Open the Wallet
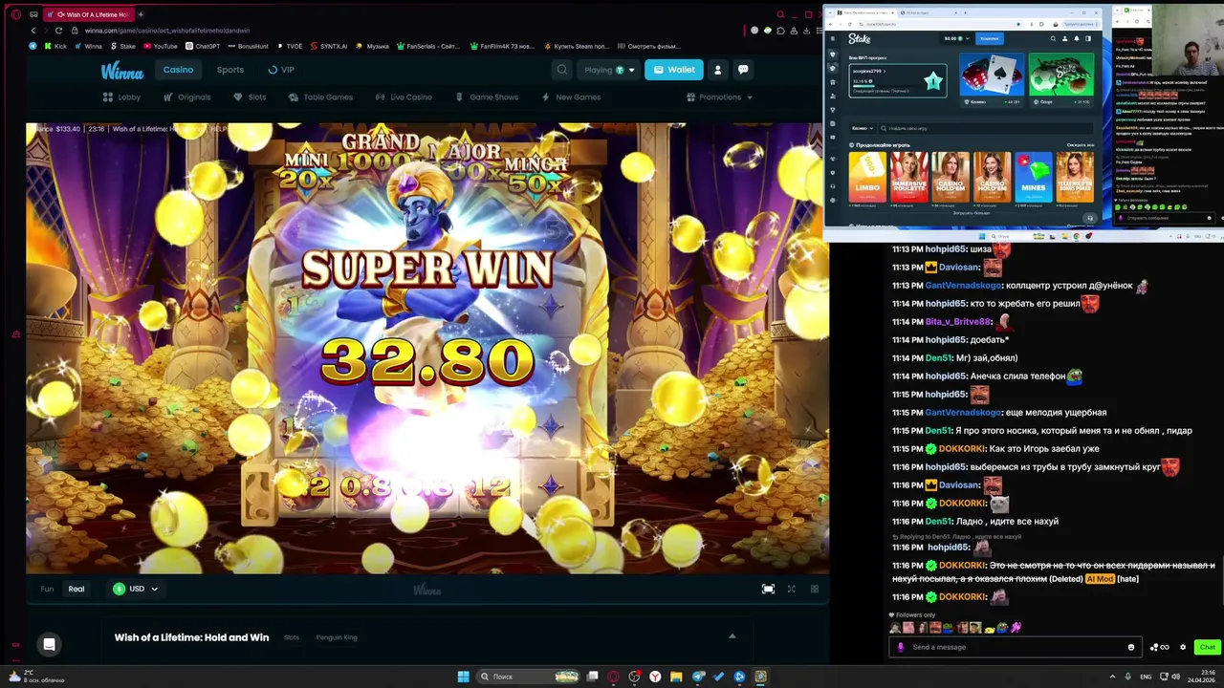This screenshot has height=688, width=1224. click(x=674, y=70)
